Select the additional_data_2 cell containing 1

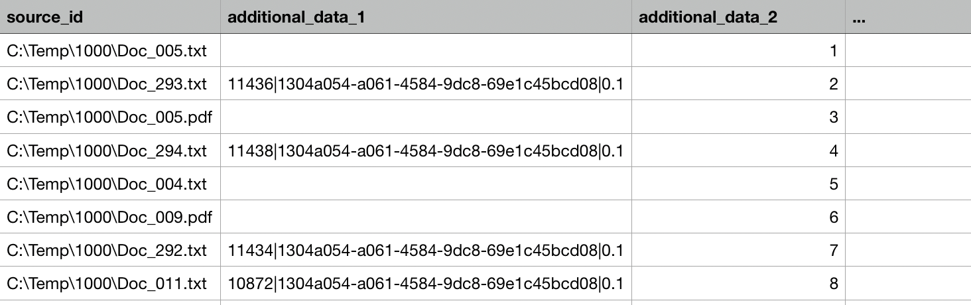point(738,50)
